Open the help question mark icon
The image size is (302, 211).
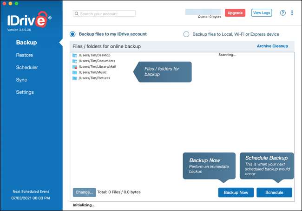tap(282, 13)
